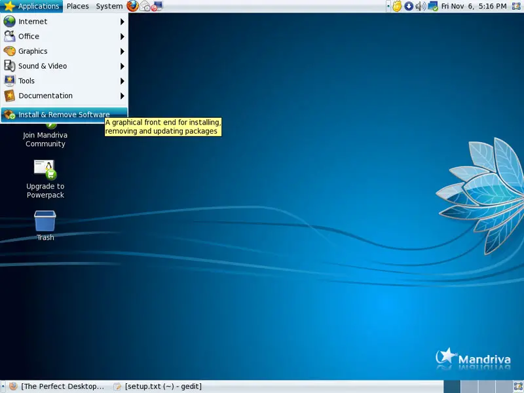
Task: Open the Places menu
Action: coord(77,6)
